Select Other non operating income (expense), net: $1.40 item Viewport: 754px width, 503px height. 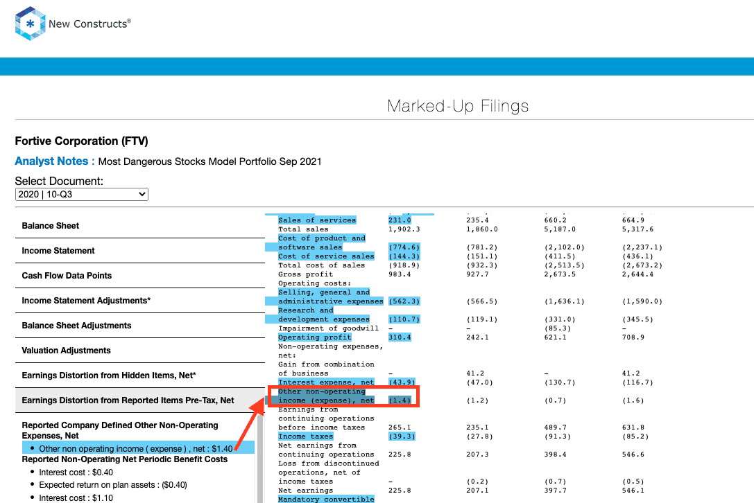(x=139, y=448)
